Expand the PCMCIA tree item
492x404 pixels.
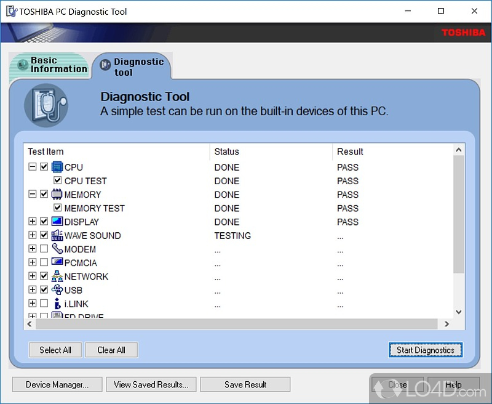(33, 262)
